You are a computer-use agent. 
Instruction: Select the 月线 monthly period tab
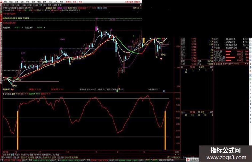pyautogui.click(x=49, y=5)
